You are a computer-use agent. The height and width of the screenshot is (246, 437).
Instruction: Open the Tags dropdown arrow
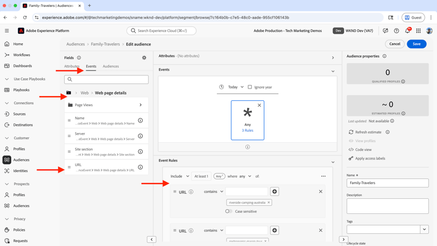click(424, 230)
